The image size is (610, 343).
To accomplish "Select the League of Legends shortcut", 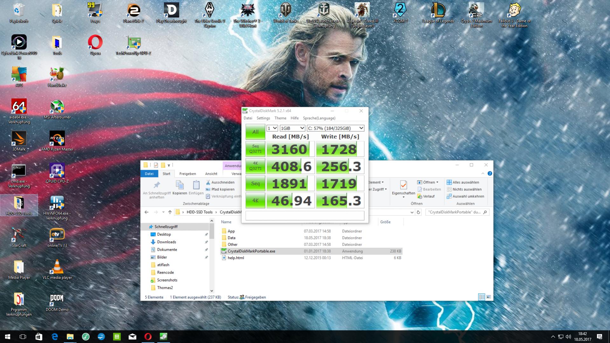I will click(x=438, y=13).
